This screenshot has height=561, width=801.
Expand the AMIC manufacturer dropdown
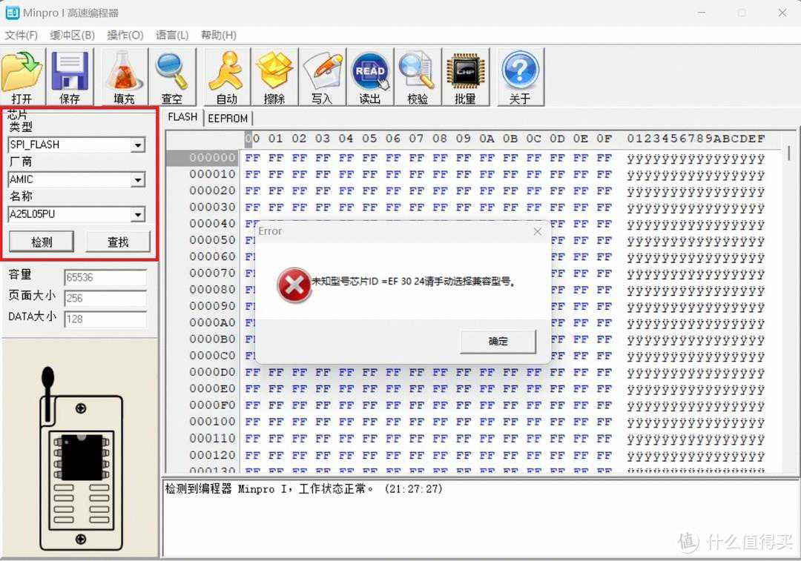(138, 180)
